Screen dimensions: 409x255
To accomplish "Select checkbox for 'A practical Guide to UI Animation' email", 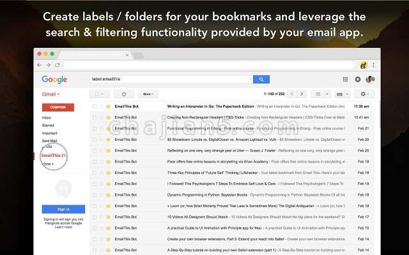I will (x=95, y=228).
